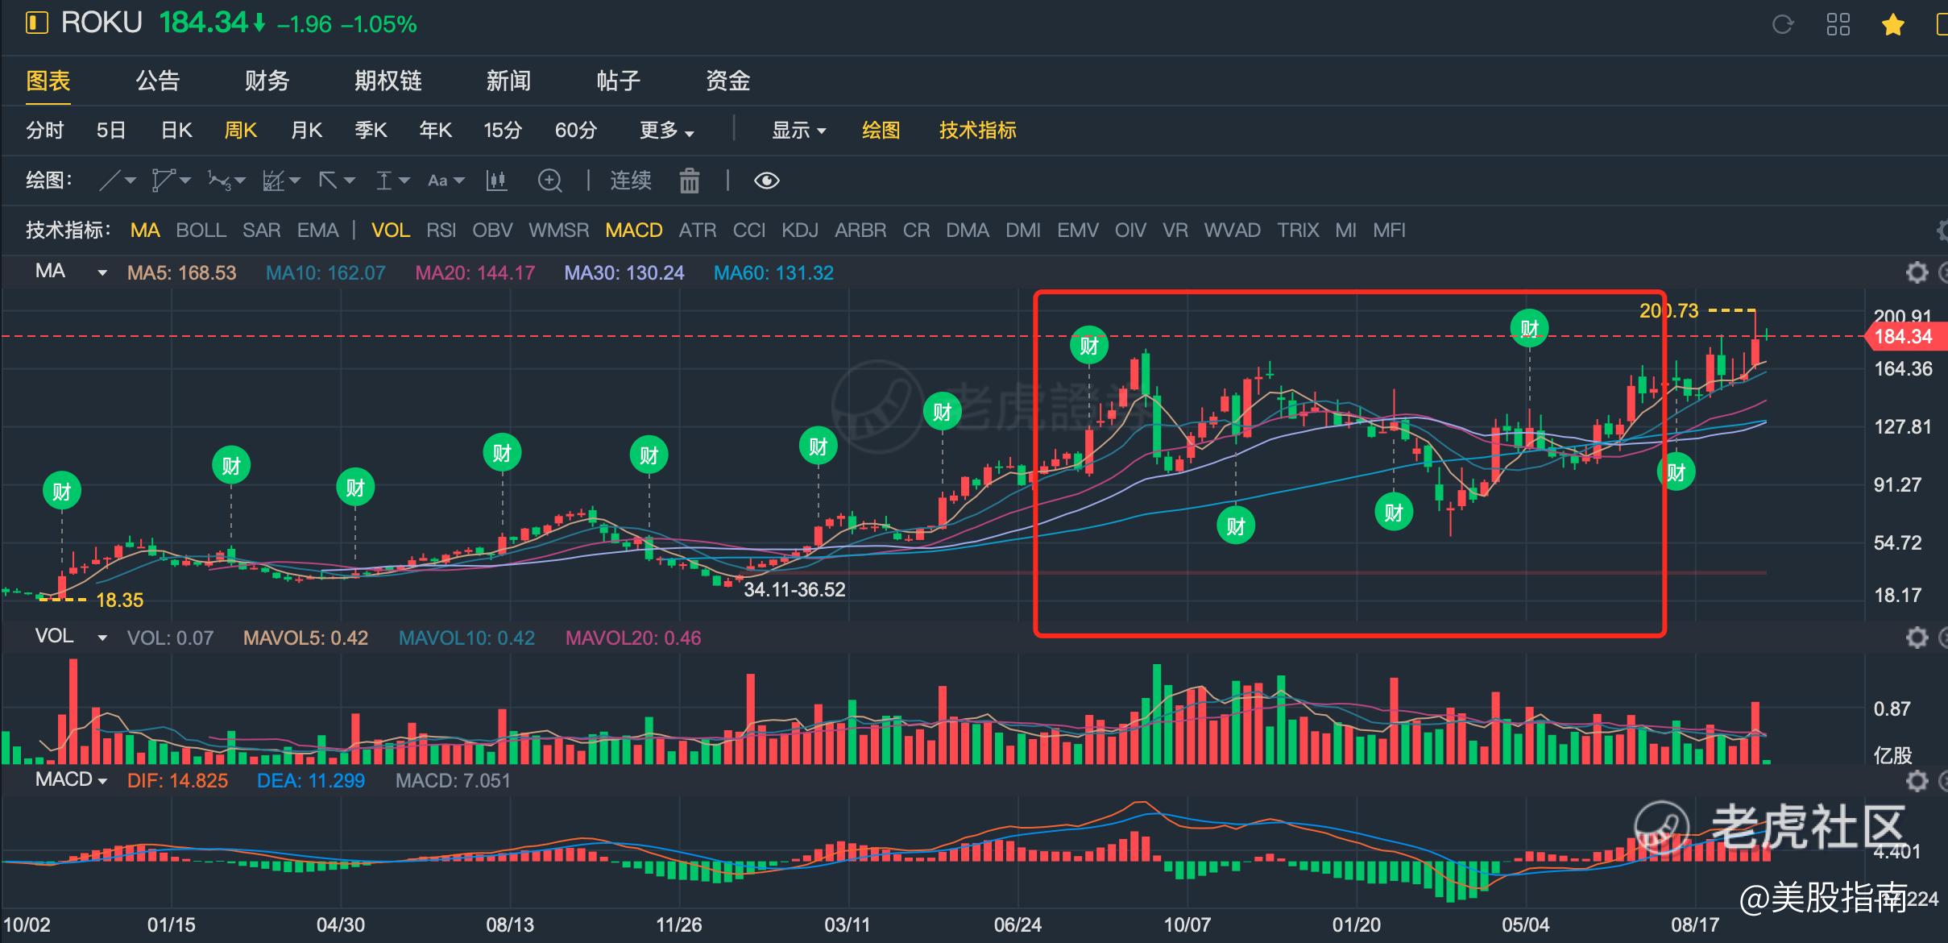Delete drawings with the trash can icon
1948x943 pixels.
(689, 181)
